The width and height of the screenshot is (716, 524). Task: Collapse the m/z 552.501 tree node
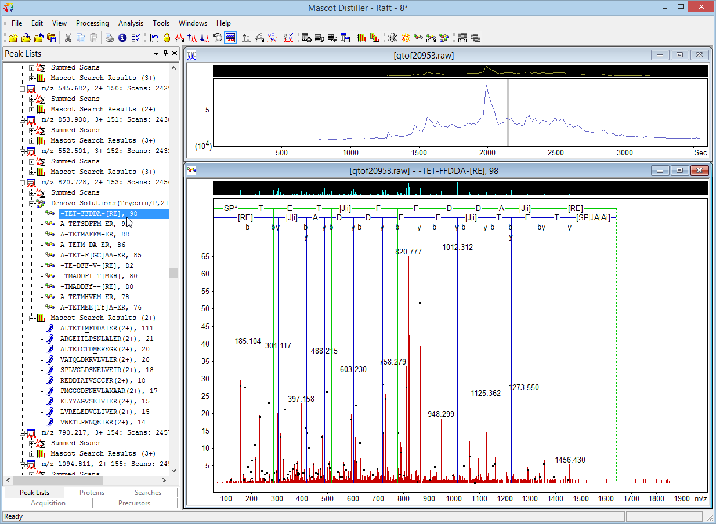[x=23, y=151]
